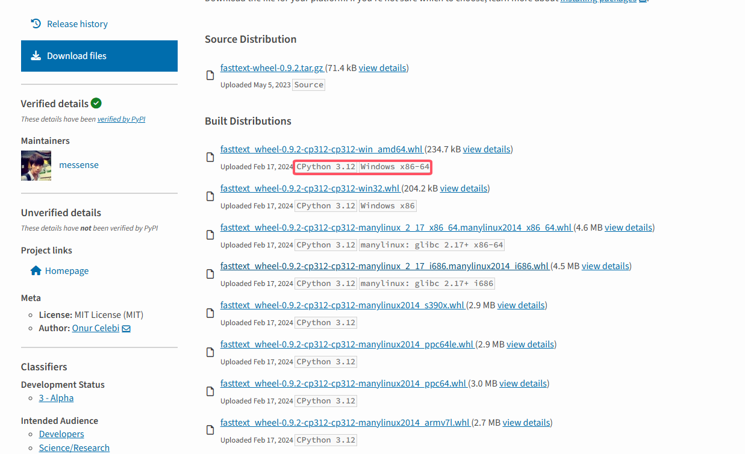Select the Download files tab
Viewport: 745px width, 454px height.
click(x=99, y=56)
